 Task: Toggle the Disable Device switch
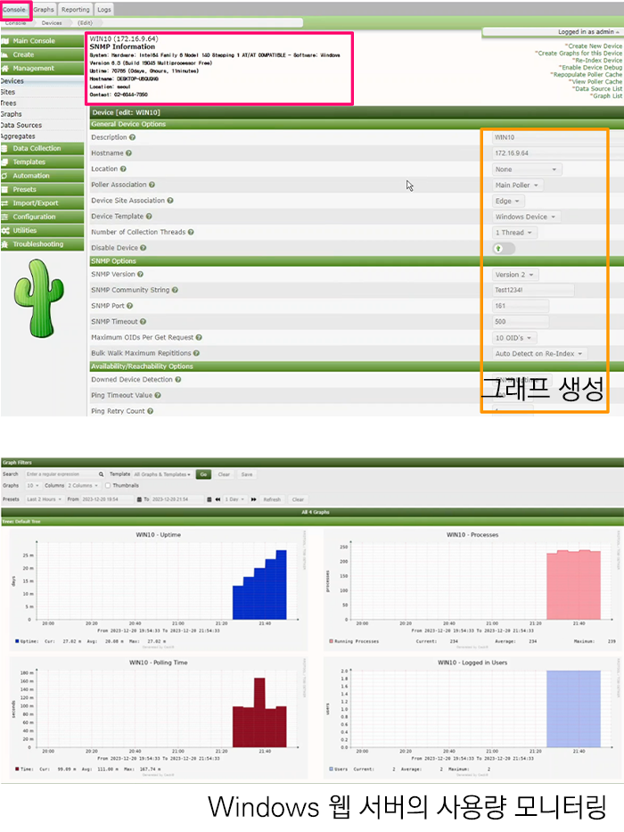[504, 248]
